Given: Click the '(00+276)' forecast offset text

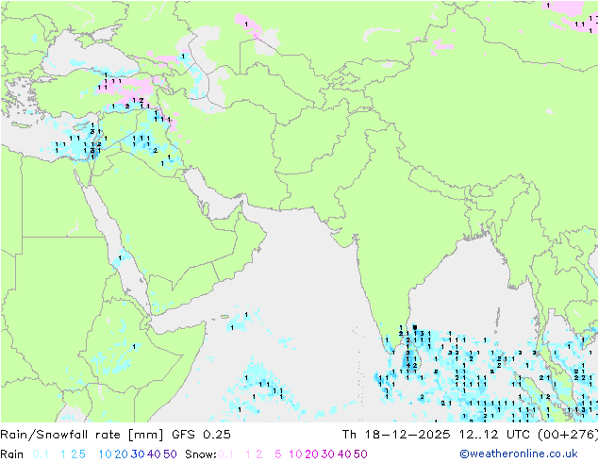Looking at the screenshot, I should [x=568, y=435].
